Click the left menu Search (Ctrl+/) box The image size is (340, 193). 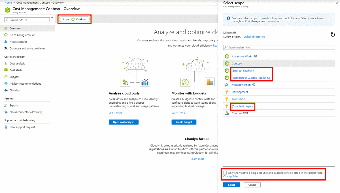(x=27, y=20)
